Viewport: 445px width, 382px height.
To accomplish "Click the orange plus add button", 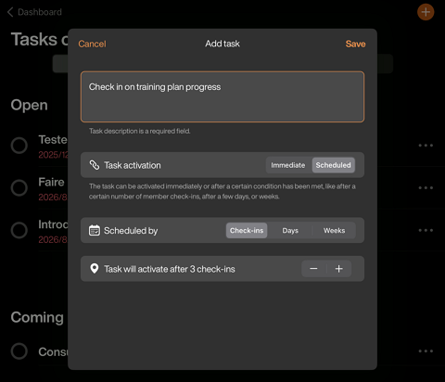I will 426,12.
